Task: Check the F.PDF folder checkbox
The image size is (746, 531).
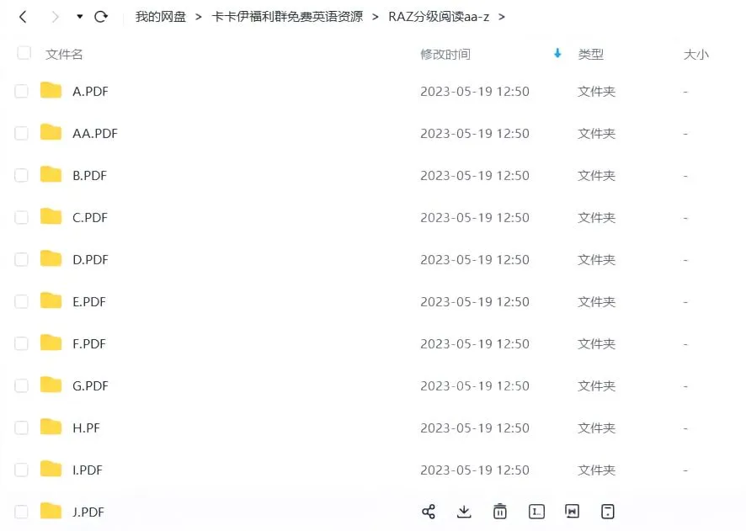Action: pos(21,343)
